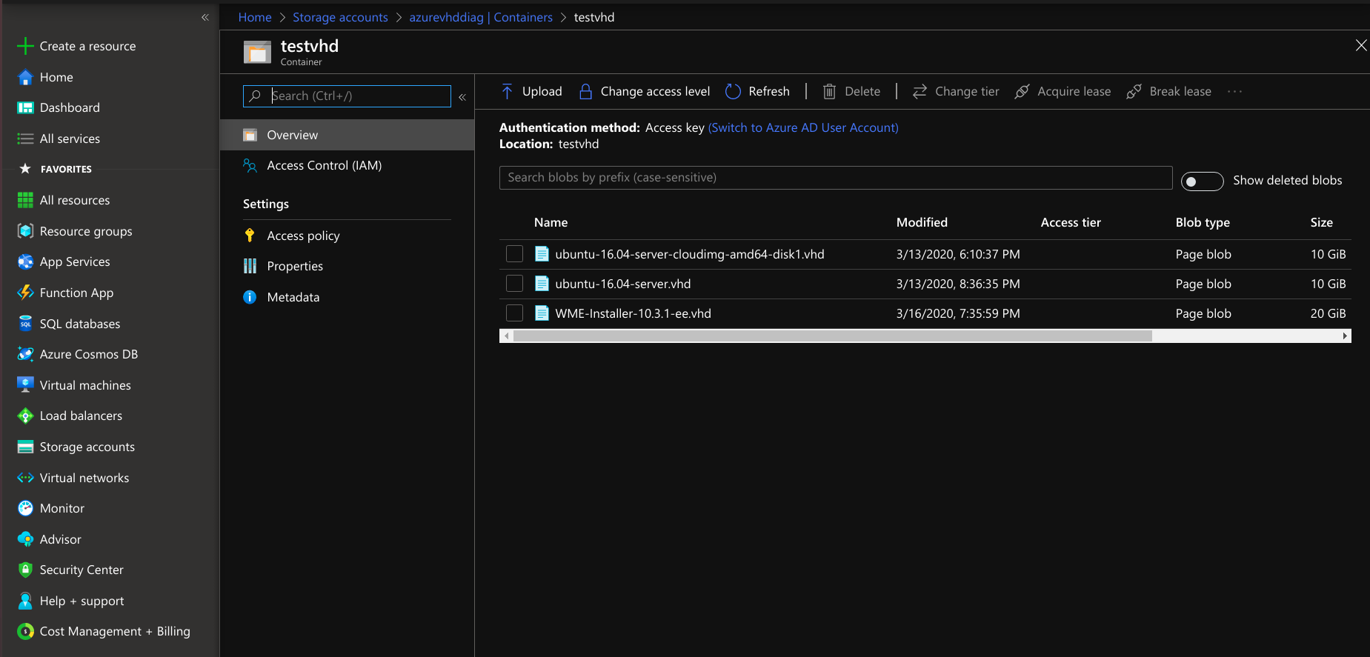Image resolution: width=1370 pixels, height=657 pixels.
Task: Open Access Control (IAM) menu item
Action: [x=324, y=166]
